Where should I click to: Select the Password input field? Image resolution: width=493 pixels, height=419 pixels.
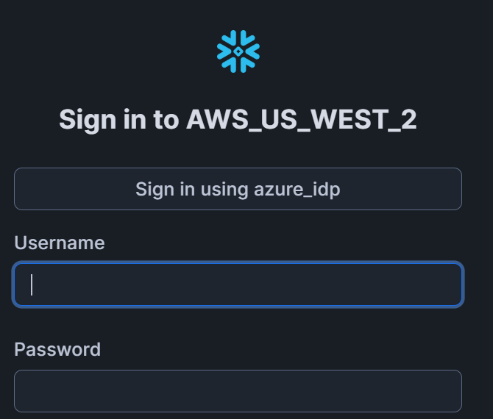(x=238, y=390)
